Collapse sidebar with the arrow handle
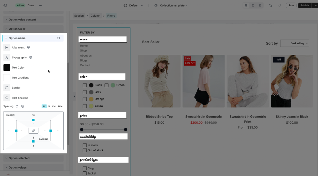Viewport: 318px width, 176px height. 75,97
